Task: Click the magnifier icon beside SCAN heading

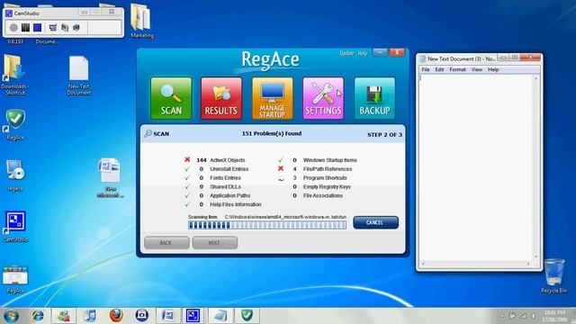Action: (148, 134)
